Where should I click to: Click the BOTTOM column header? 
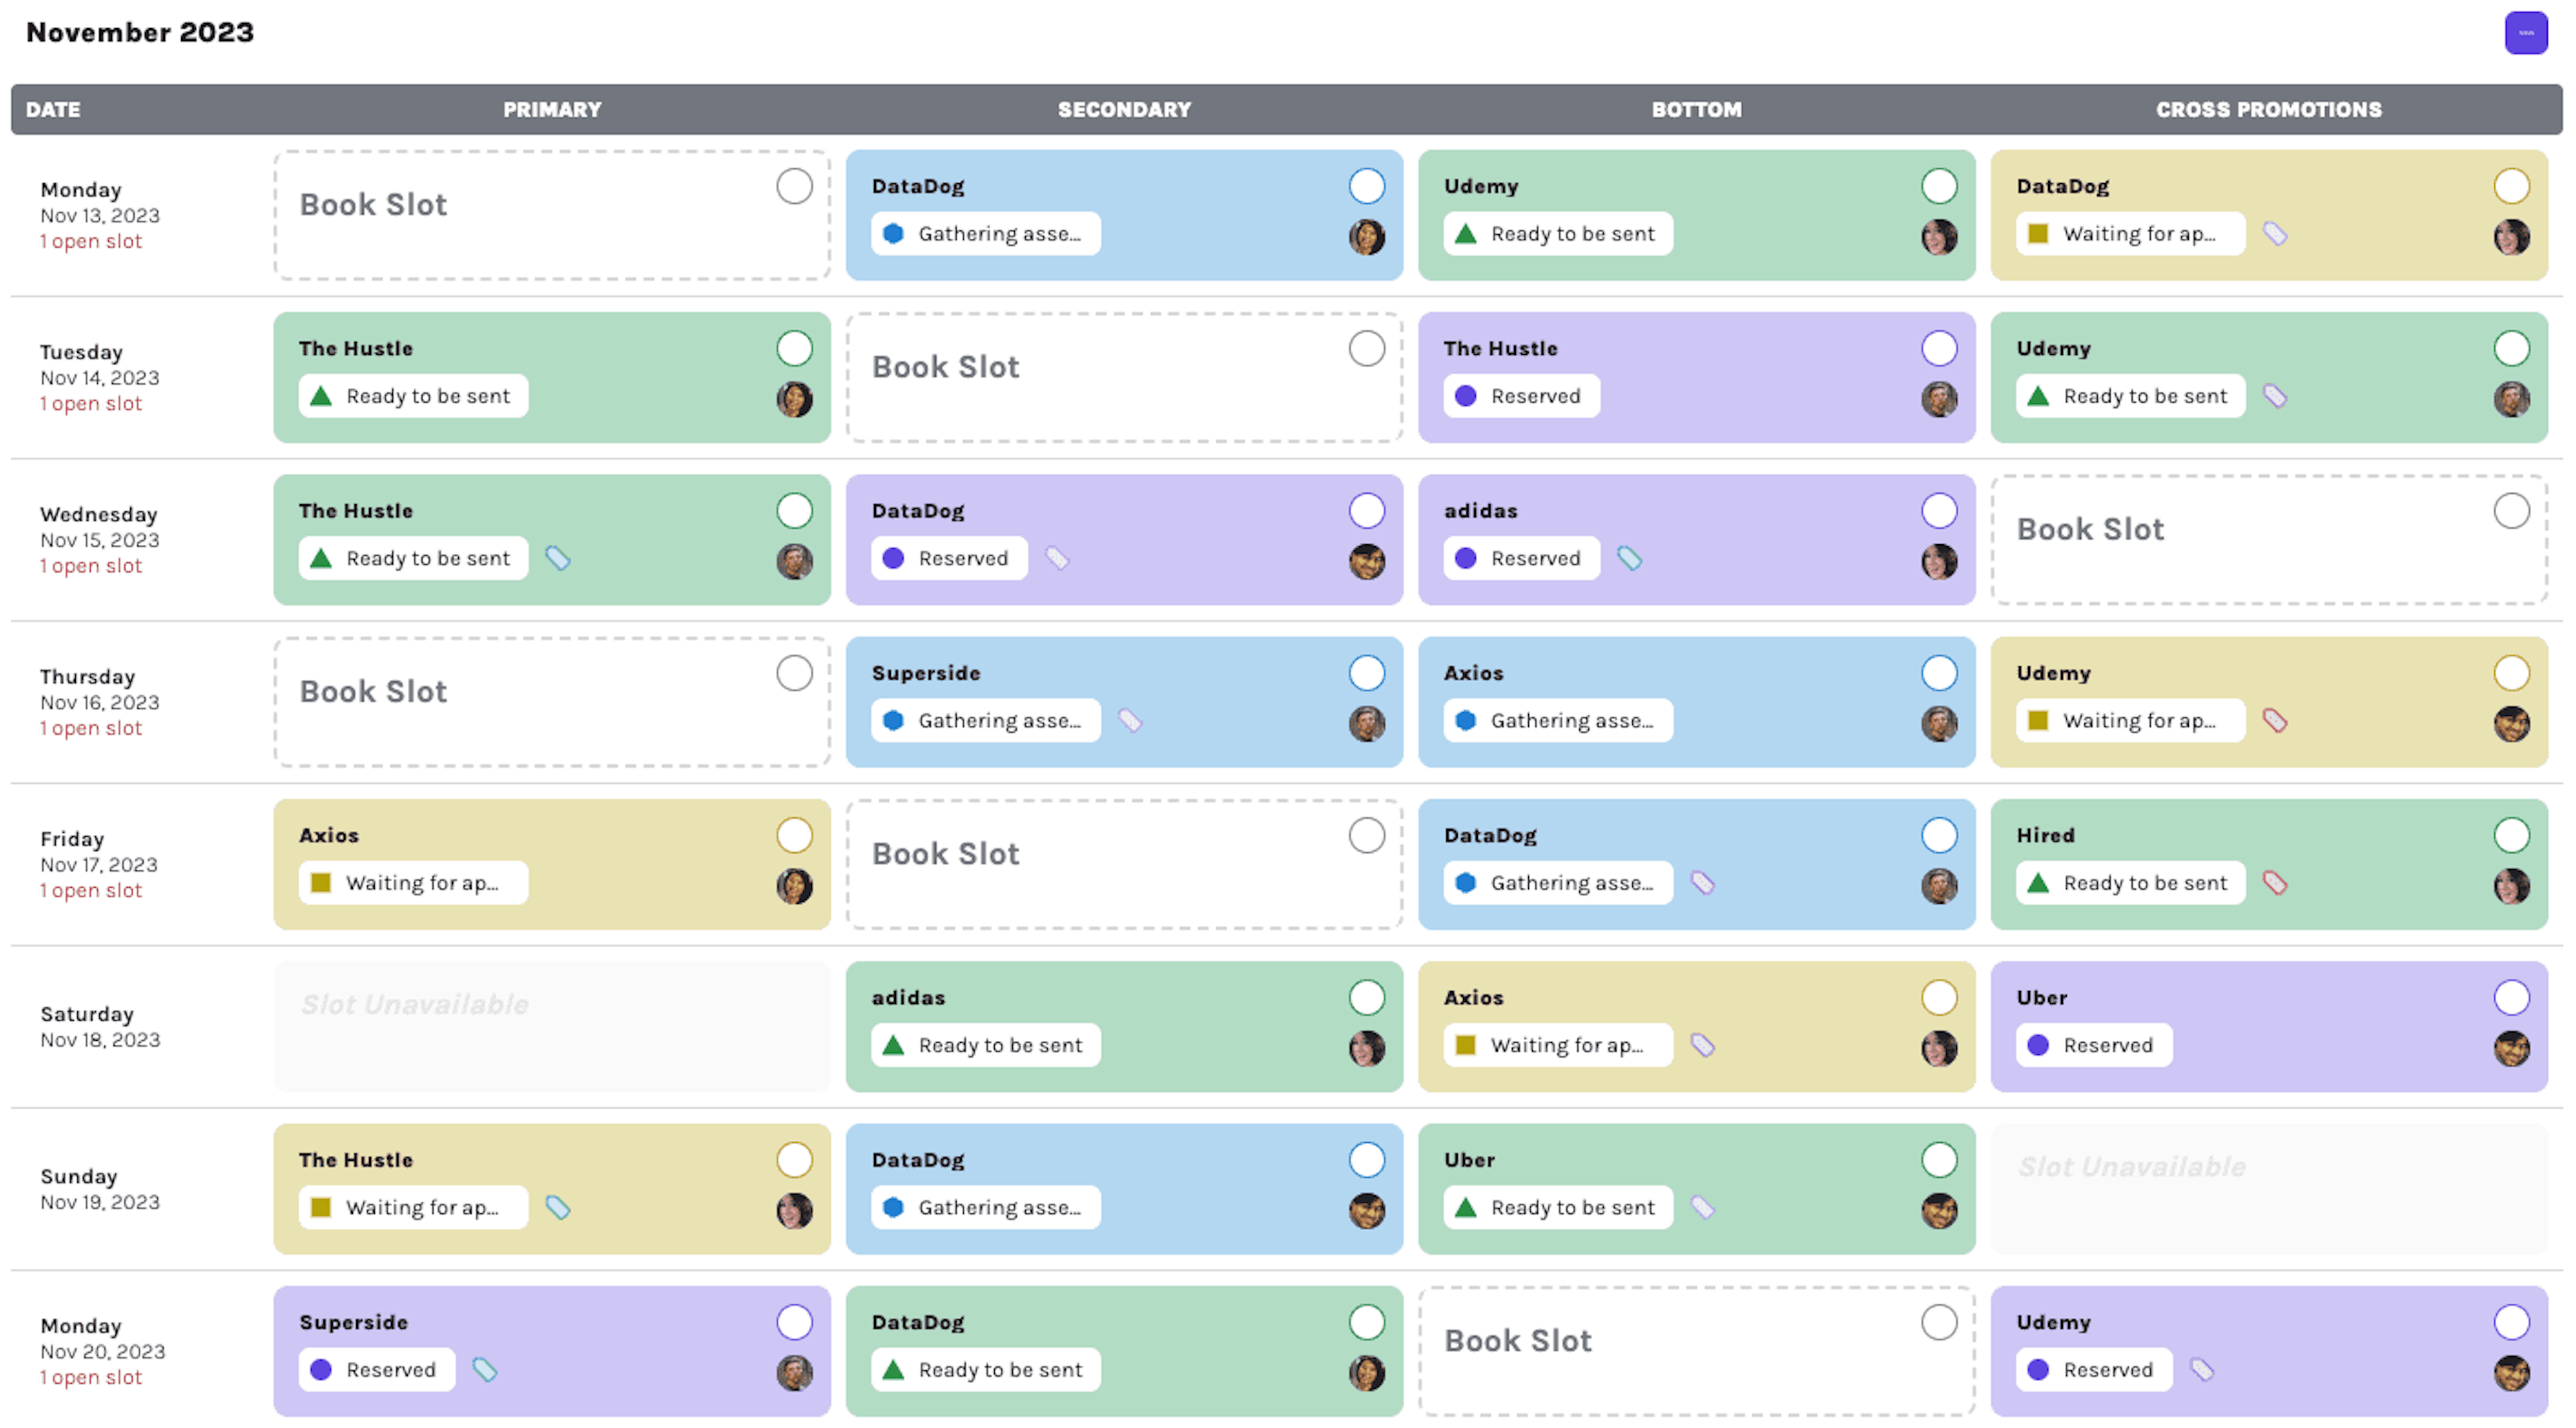[1696, 109]
